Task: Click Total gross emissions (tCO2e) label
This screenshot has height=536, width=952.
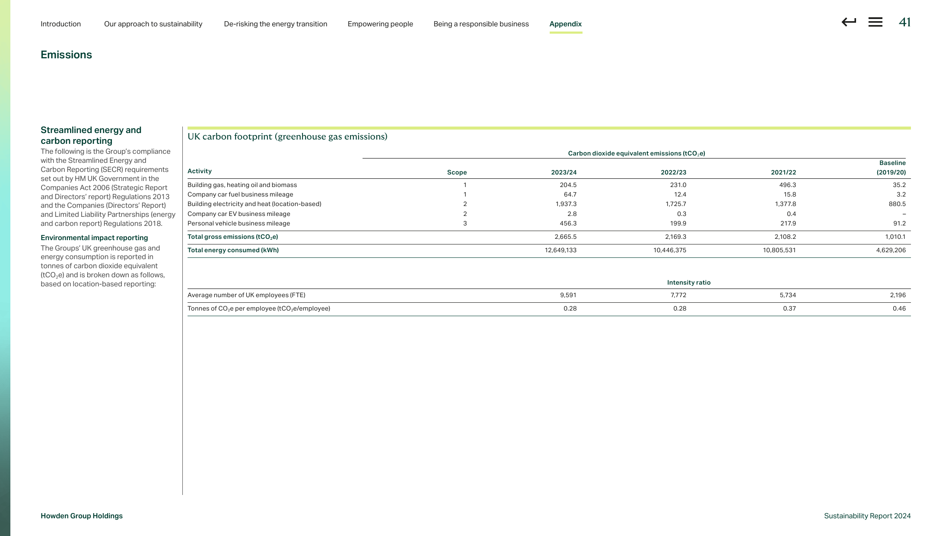Action: [x=232, y=237]
